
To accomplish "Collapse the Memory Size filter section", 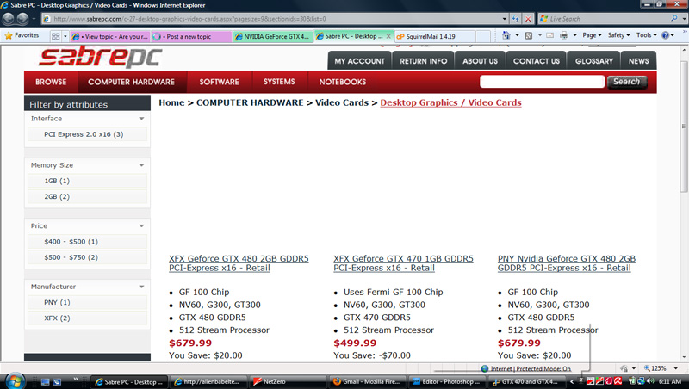I will pos(141,165).
